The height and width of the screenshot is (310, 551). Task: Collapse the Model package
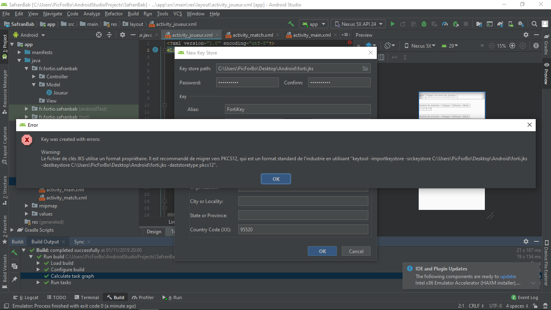click(34, 85)
